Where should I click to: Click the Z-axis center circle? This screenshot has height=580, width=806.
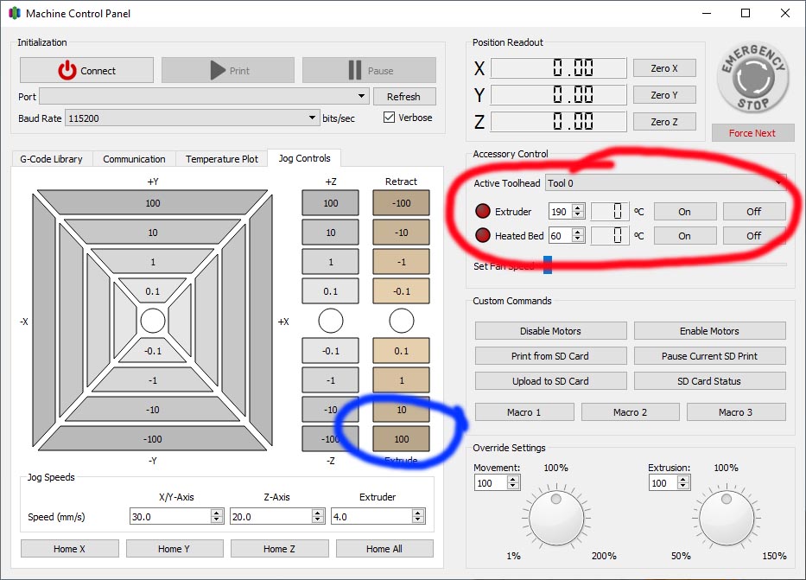(331, 321)
